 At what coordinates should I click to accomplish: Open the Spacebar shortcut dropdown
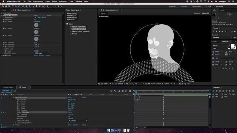point(223,37)
